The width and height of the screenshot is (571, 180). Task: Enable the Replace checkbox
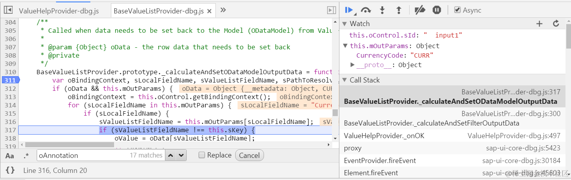click(202, 155)
